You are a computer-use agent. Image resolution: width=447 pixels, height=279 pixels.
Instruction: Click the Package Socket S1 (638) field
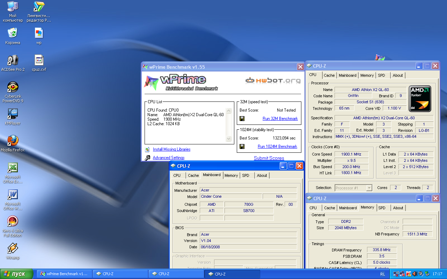pyautogui.click(x=370, y=102)
